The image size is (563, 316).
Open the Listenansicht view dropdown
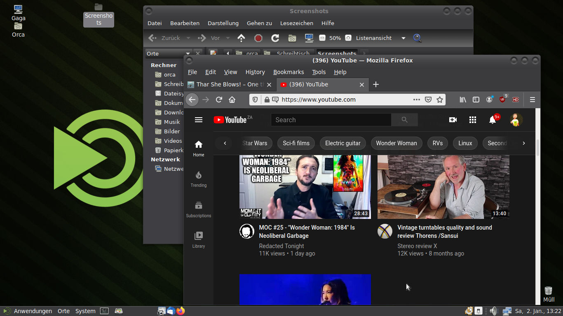point(381,38)
